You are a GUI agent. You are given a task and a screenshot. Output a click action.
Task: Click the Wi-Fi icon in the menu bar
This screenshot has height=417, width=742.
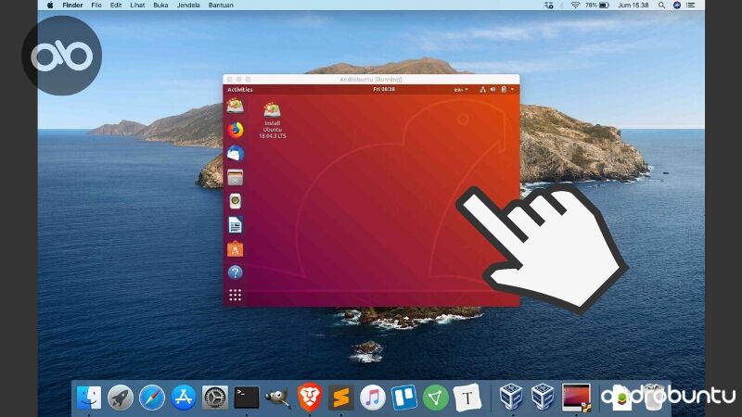tap(575, 6)
